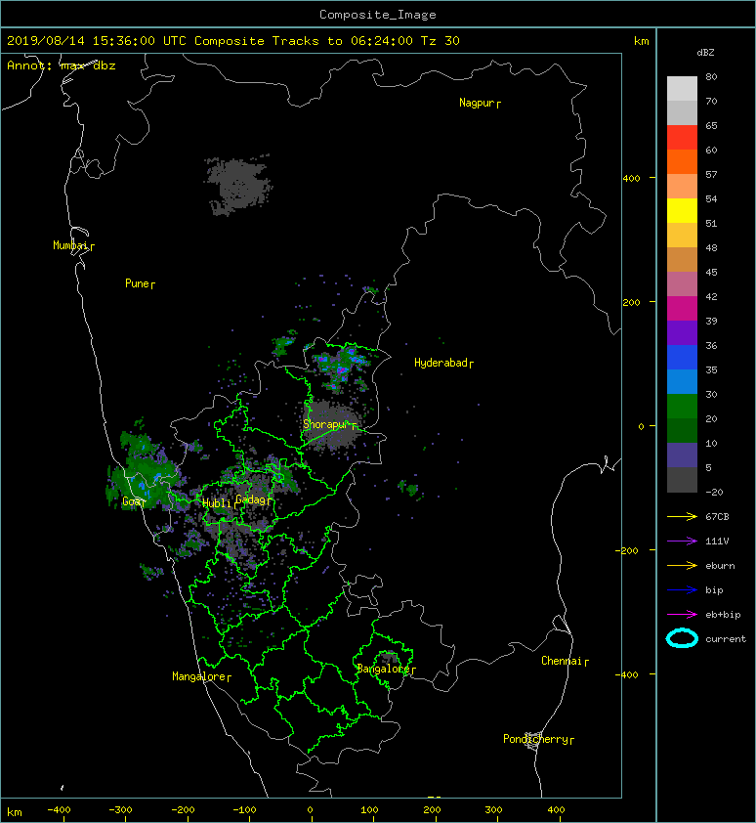Click the cyan current ellipse icon
This screenshot has width=756, height=823.
[682, 638]
